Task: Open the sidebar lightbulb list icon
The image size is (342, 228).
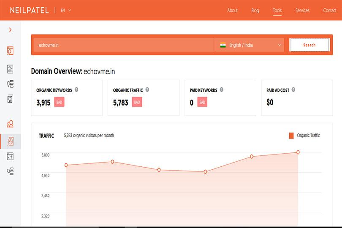Action: click(x=10, y=84)
